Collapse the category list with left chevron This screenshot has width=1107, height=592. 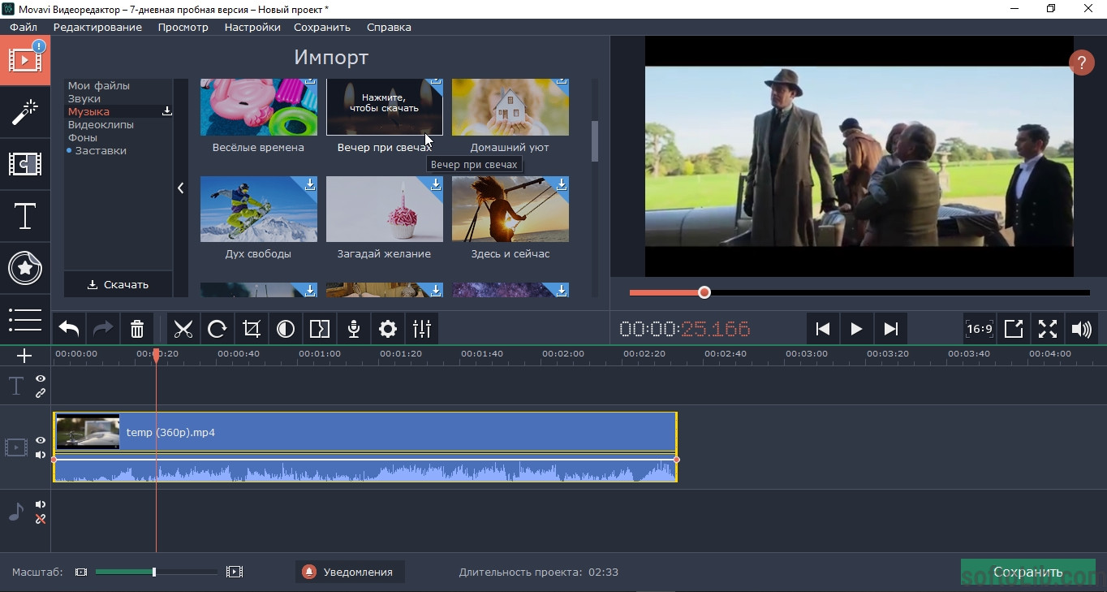coord(180,188)
